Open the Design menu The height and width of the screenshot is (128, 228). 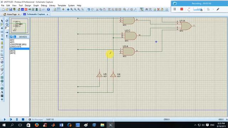tap(28, 6)
